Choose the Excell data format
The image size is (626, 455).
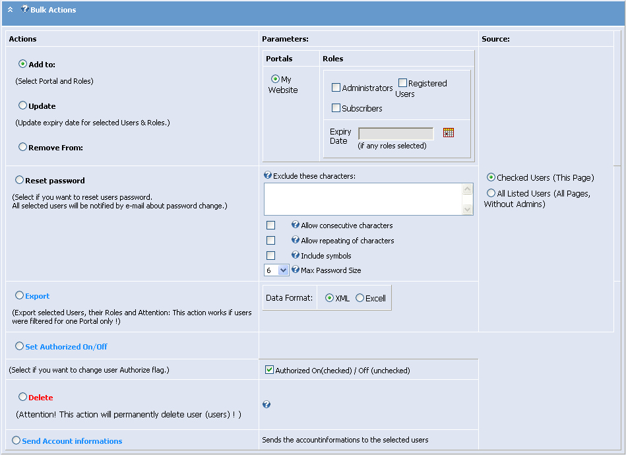[x=360, y=297]
